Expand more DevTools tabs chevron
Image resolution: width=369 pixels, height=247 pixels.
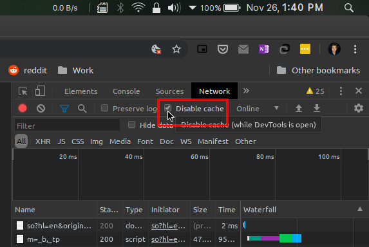point(246,91)
